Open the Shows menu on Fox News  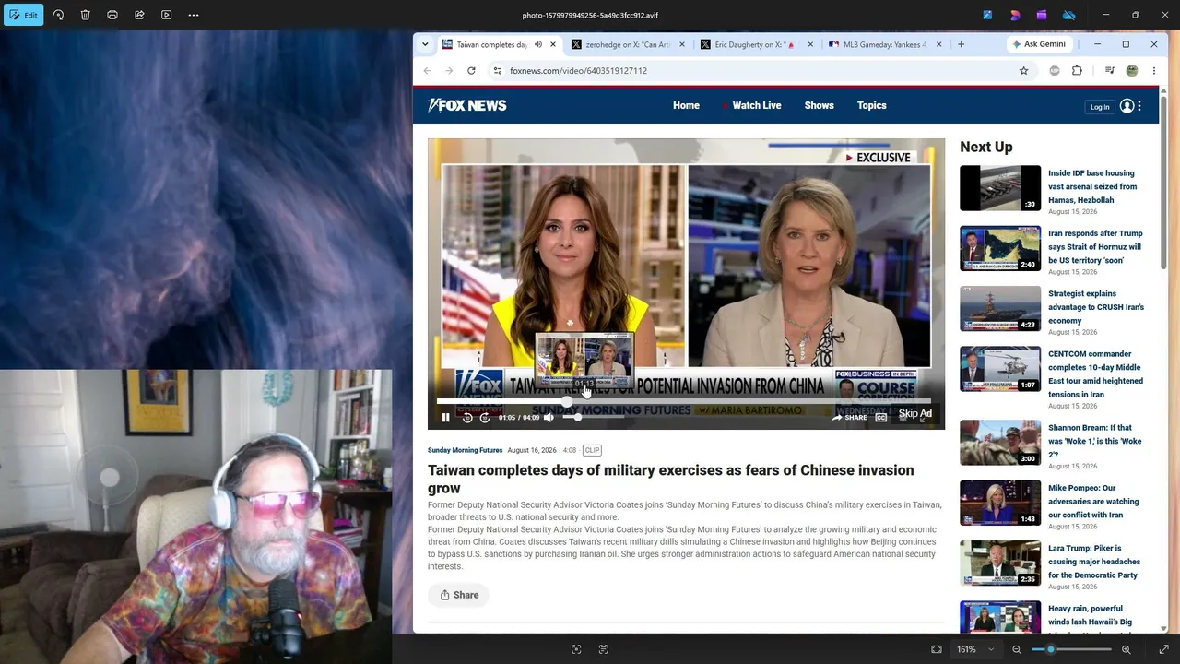coord(819,105)
